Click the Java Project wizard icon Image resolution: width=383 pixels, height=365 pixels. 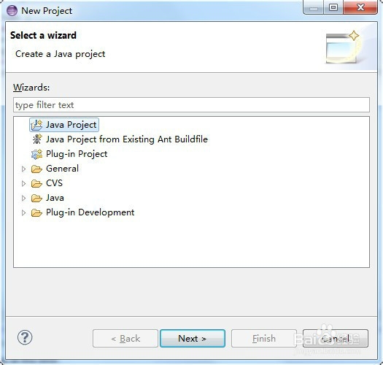[x=36, y=125]
